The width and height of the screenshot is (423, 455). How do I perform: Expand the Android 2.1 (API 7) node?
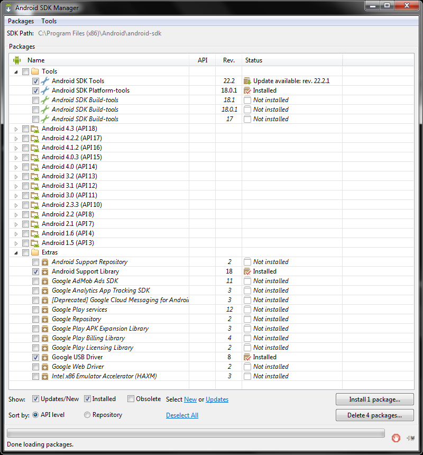click(16, 224)
